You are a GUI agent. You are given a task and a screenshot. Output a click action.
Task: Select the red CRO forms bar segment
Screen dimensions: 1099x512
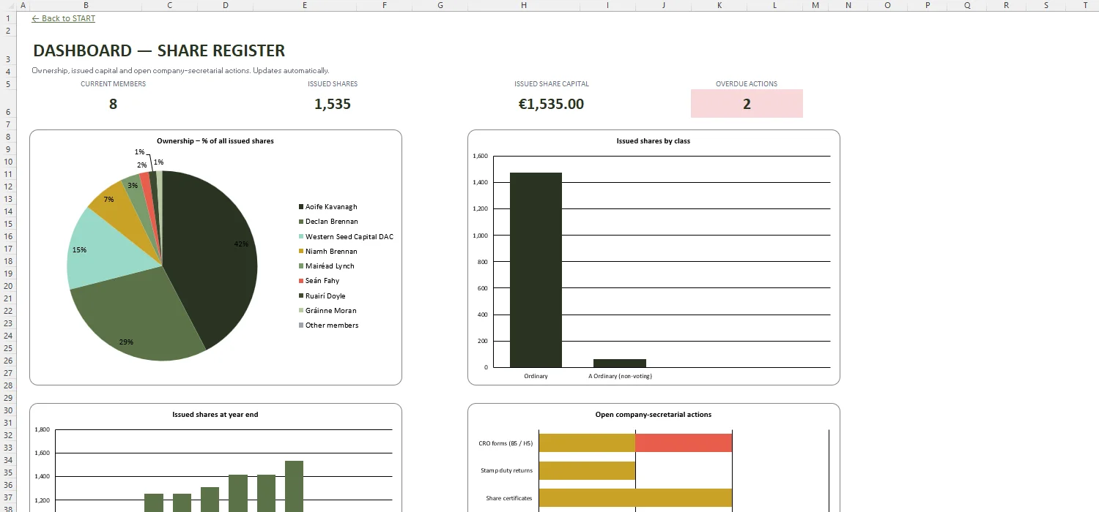point(684,443)
